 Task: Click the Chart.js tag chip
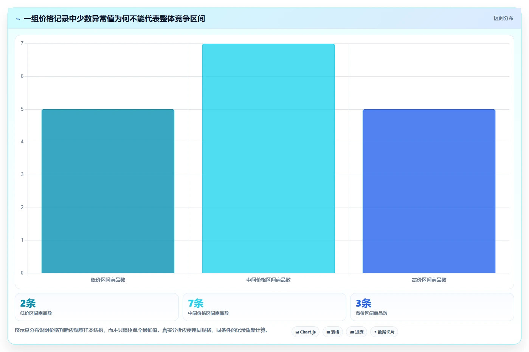tap(306, 332)
